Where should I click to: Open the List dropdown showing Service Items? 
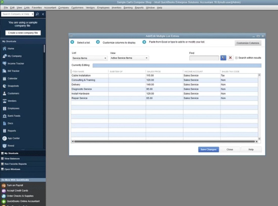coord(89,58)
